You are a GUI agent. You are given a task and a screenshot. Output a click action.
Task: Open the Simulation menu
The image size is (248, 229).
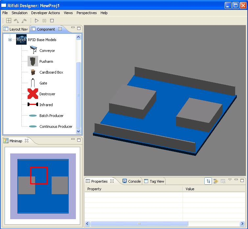[x=19, y=13]
